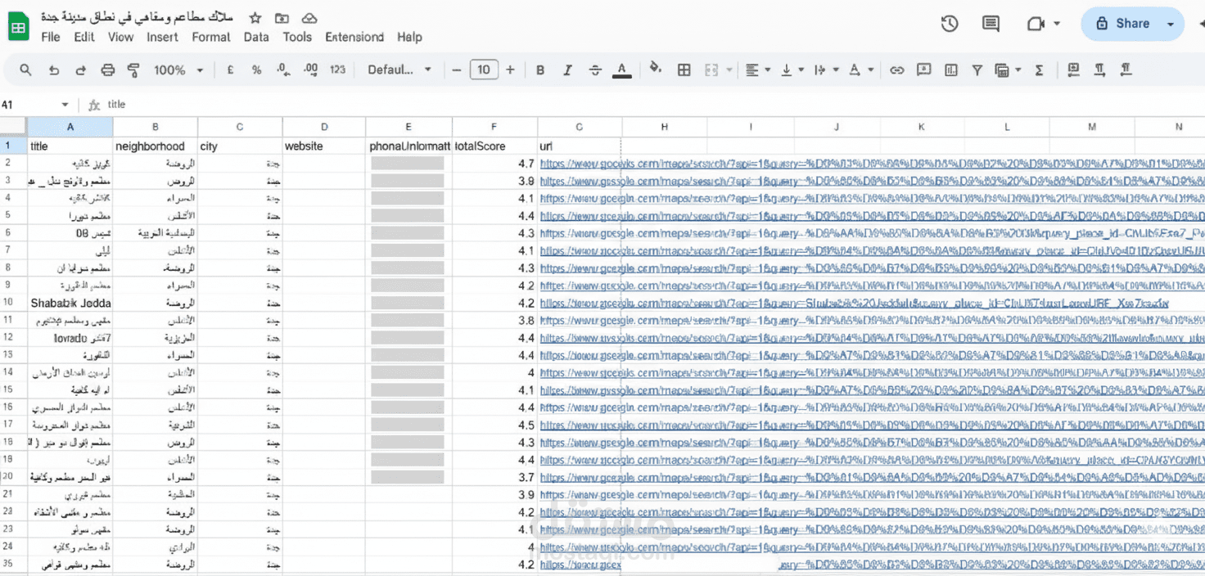This screenshot has height=576, width=1205.
Task: Redo the last action
Action: click(x=80, y=70)
